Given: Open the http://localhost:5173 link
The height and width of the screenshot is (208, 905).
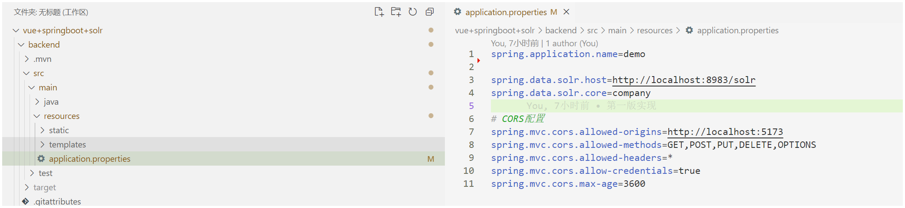Looking at the screenshot, I should point(725,132).
